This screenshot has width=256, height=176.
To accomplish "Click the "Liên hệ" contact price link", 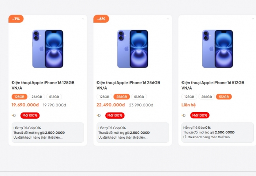I will coord(189,105).
